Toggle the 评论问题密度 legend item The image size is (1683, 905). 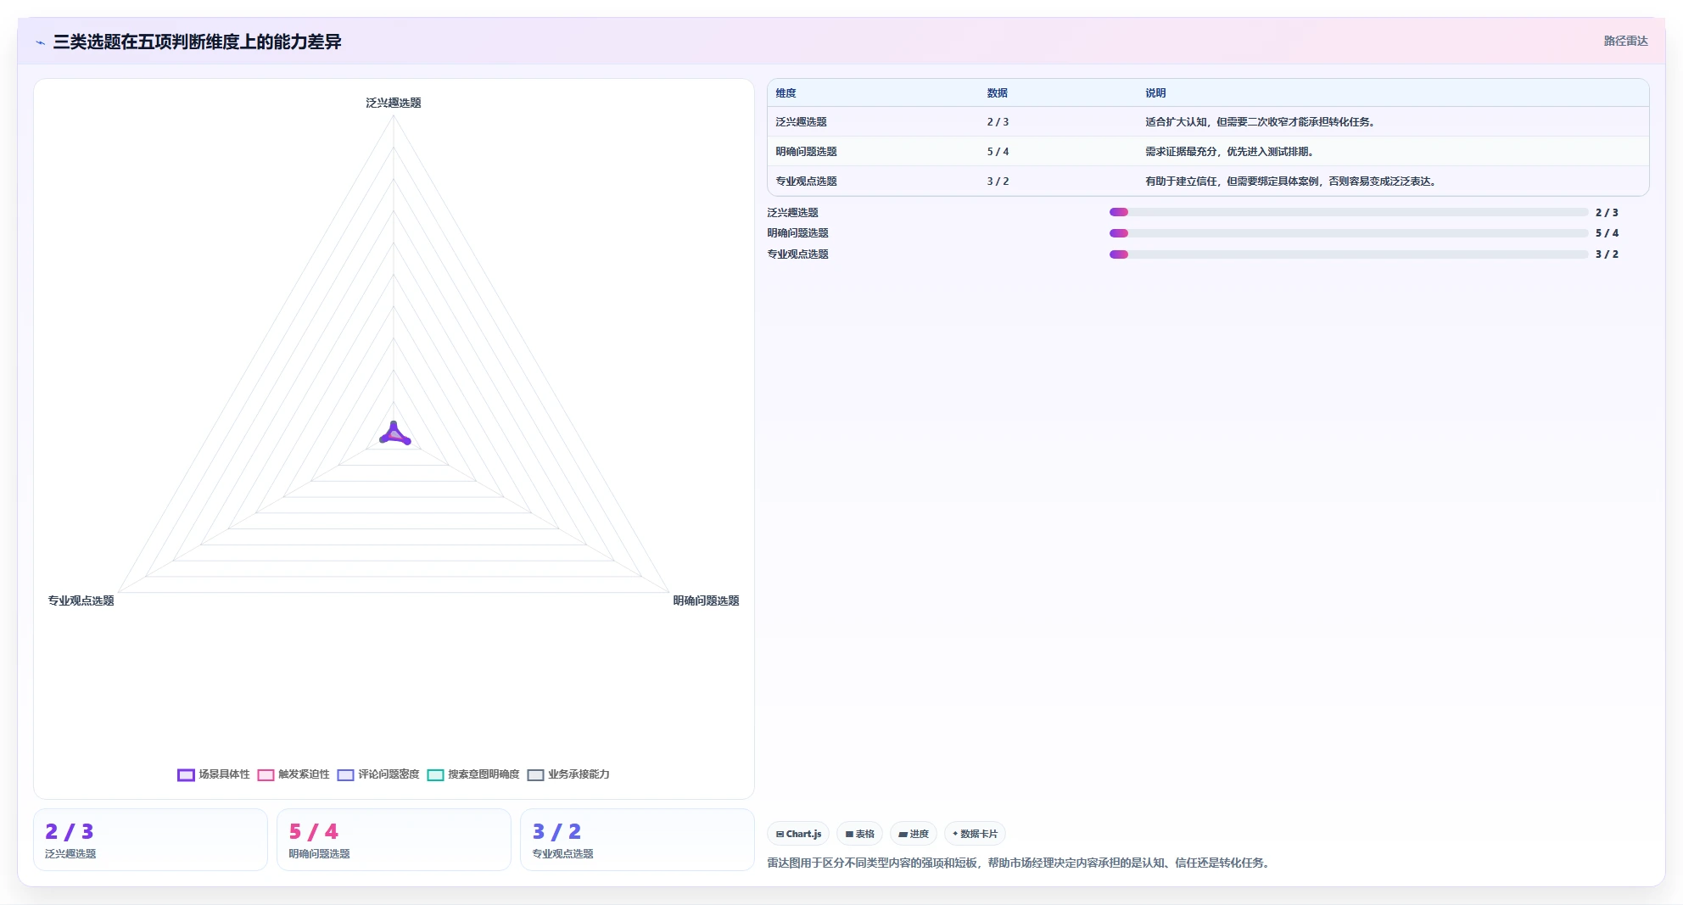coord(378,774)
